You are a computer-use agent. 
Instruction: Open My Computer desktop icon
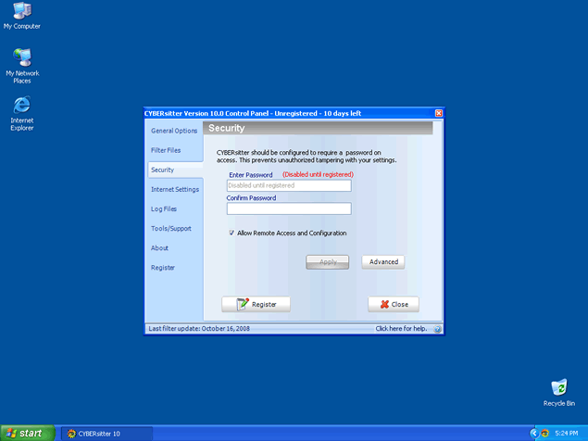coord(21,12)
